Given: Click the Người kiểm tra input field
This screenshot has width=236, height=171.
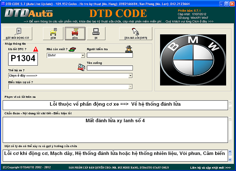Looking at the screenshot, I should click(x=110, y=55).
